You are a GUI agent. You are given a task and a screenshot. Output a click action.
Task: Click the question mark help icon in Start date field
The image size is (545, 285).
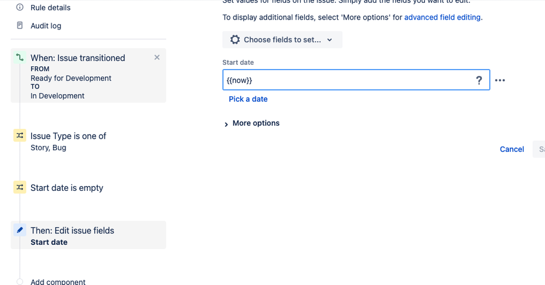[x=479, y=80]
